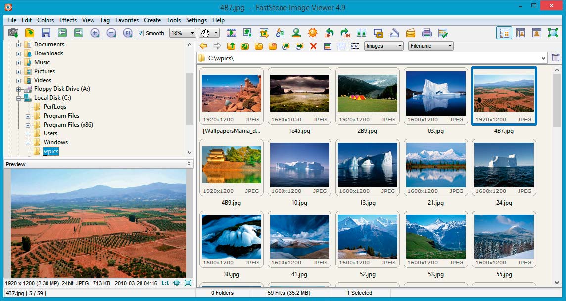Uncheck the Smooth checkbox

click(141, 33)
